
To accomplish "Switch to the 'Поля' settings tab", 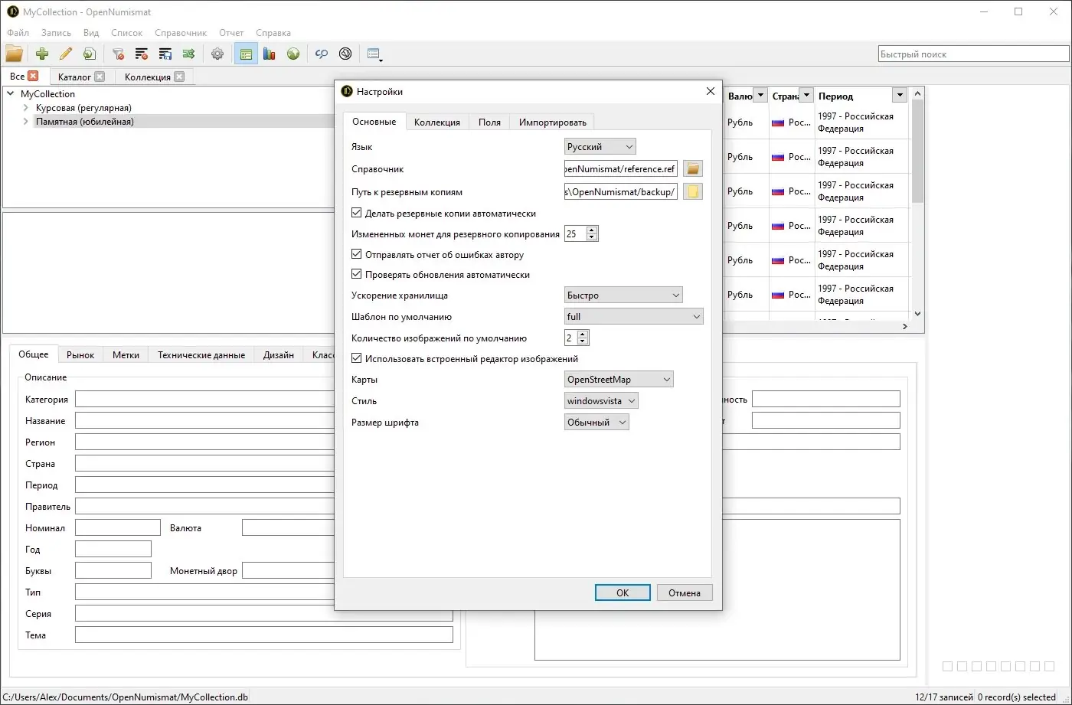I will [x=489, y=122].
